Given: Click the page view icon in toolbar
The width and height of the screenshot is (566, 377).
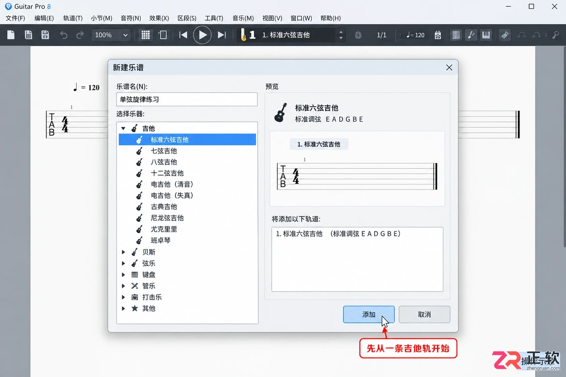Looking at the screenshot, I should click(x=163, y=35).
